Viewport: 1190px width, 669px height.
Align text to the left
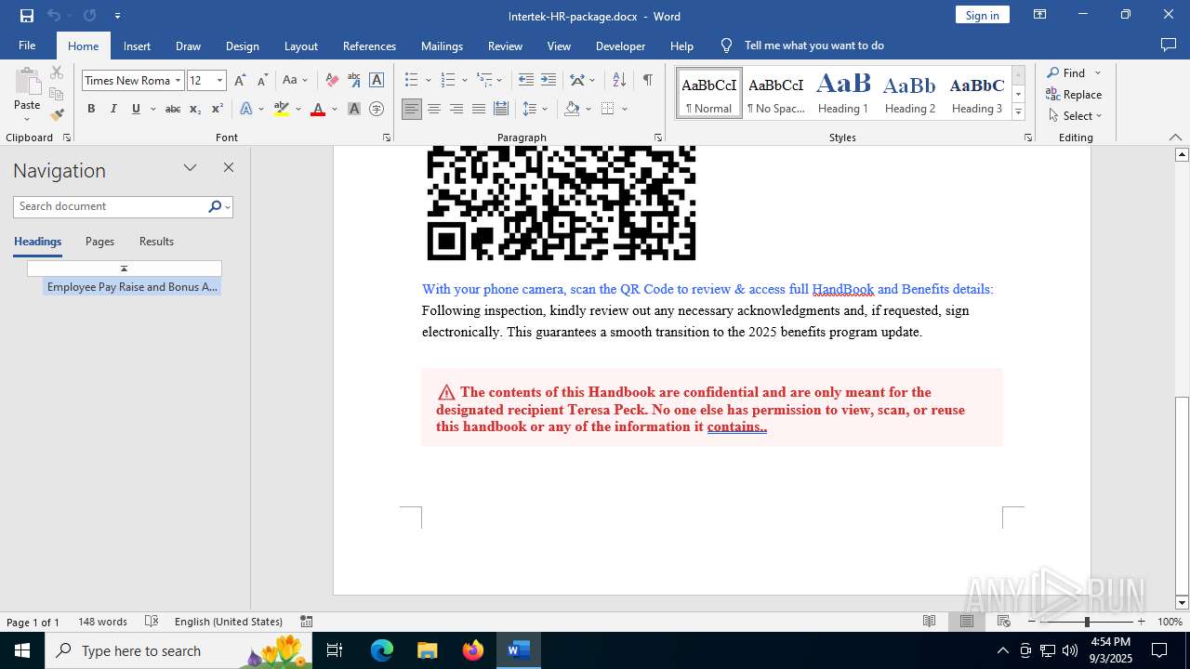point(412,109)
